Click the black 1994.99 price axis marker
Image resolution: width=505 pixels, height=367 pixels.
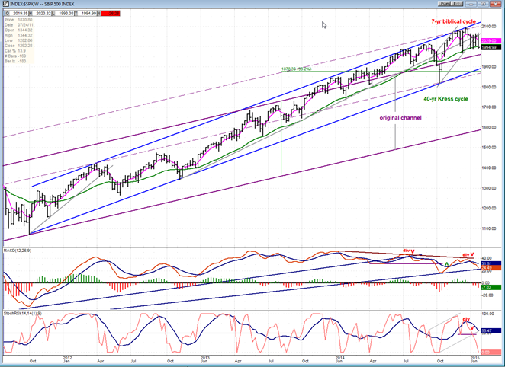pyautogui.click(x=491, y=47)
